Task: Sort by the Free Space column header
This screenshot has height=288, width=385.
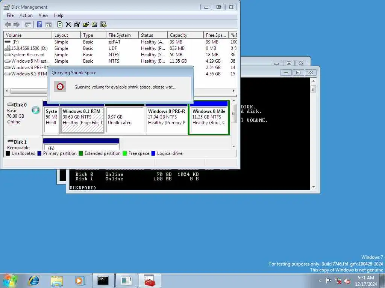Action: [x=216, y=35]
